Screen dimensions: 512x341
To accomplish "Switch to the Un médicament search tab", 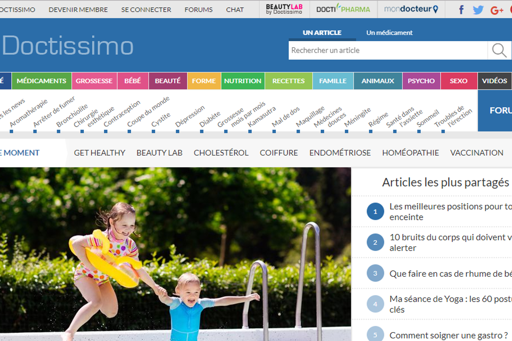I will tap(389, 33).
